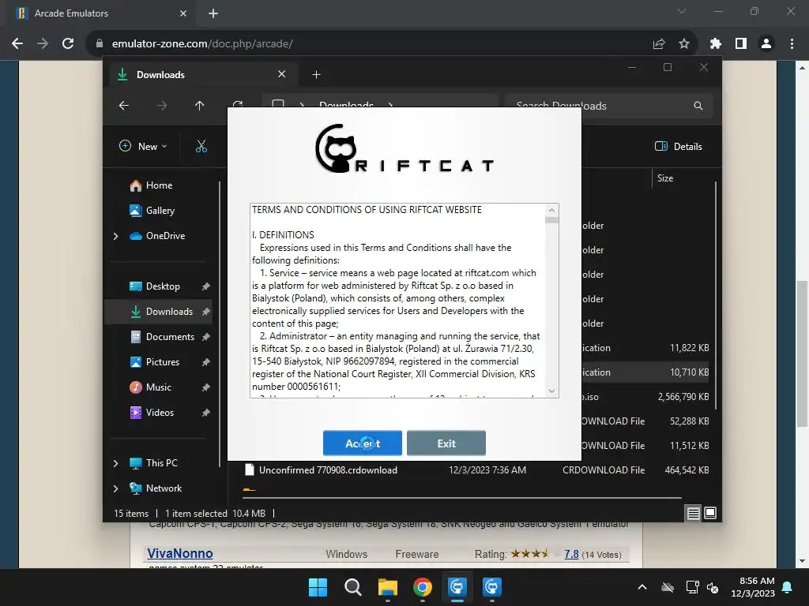
Task: Open Chrome tab search chevron
Action: [x=682, y=11]
